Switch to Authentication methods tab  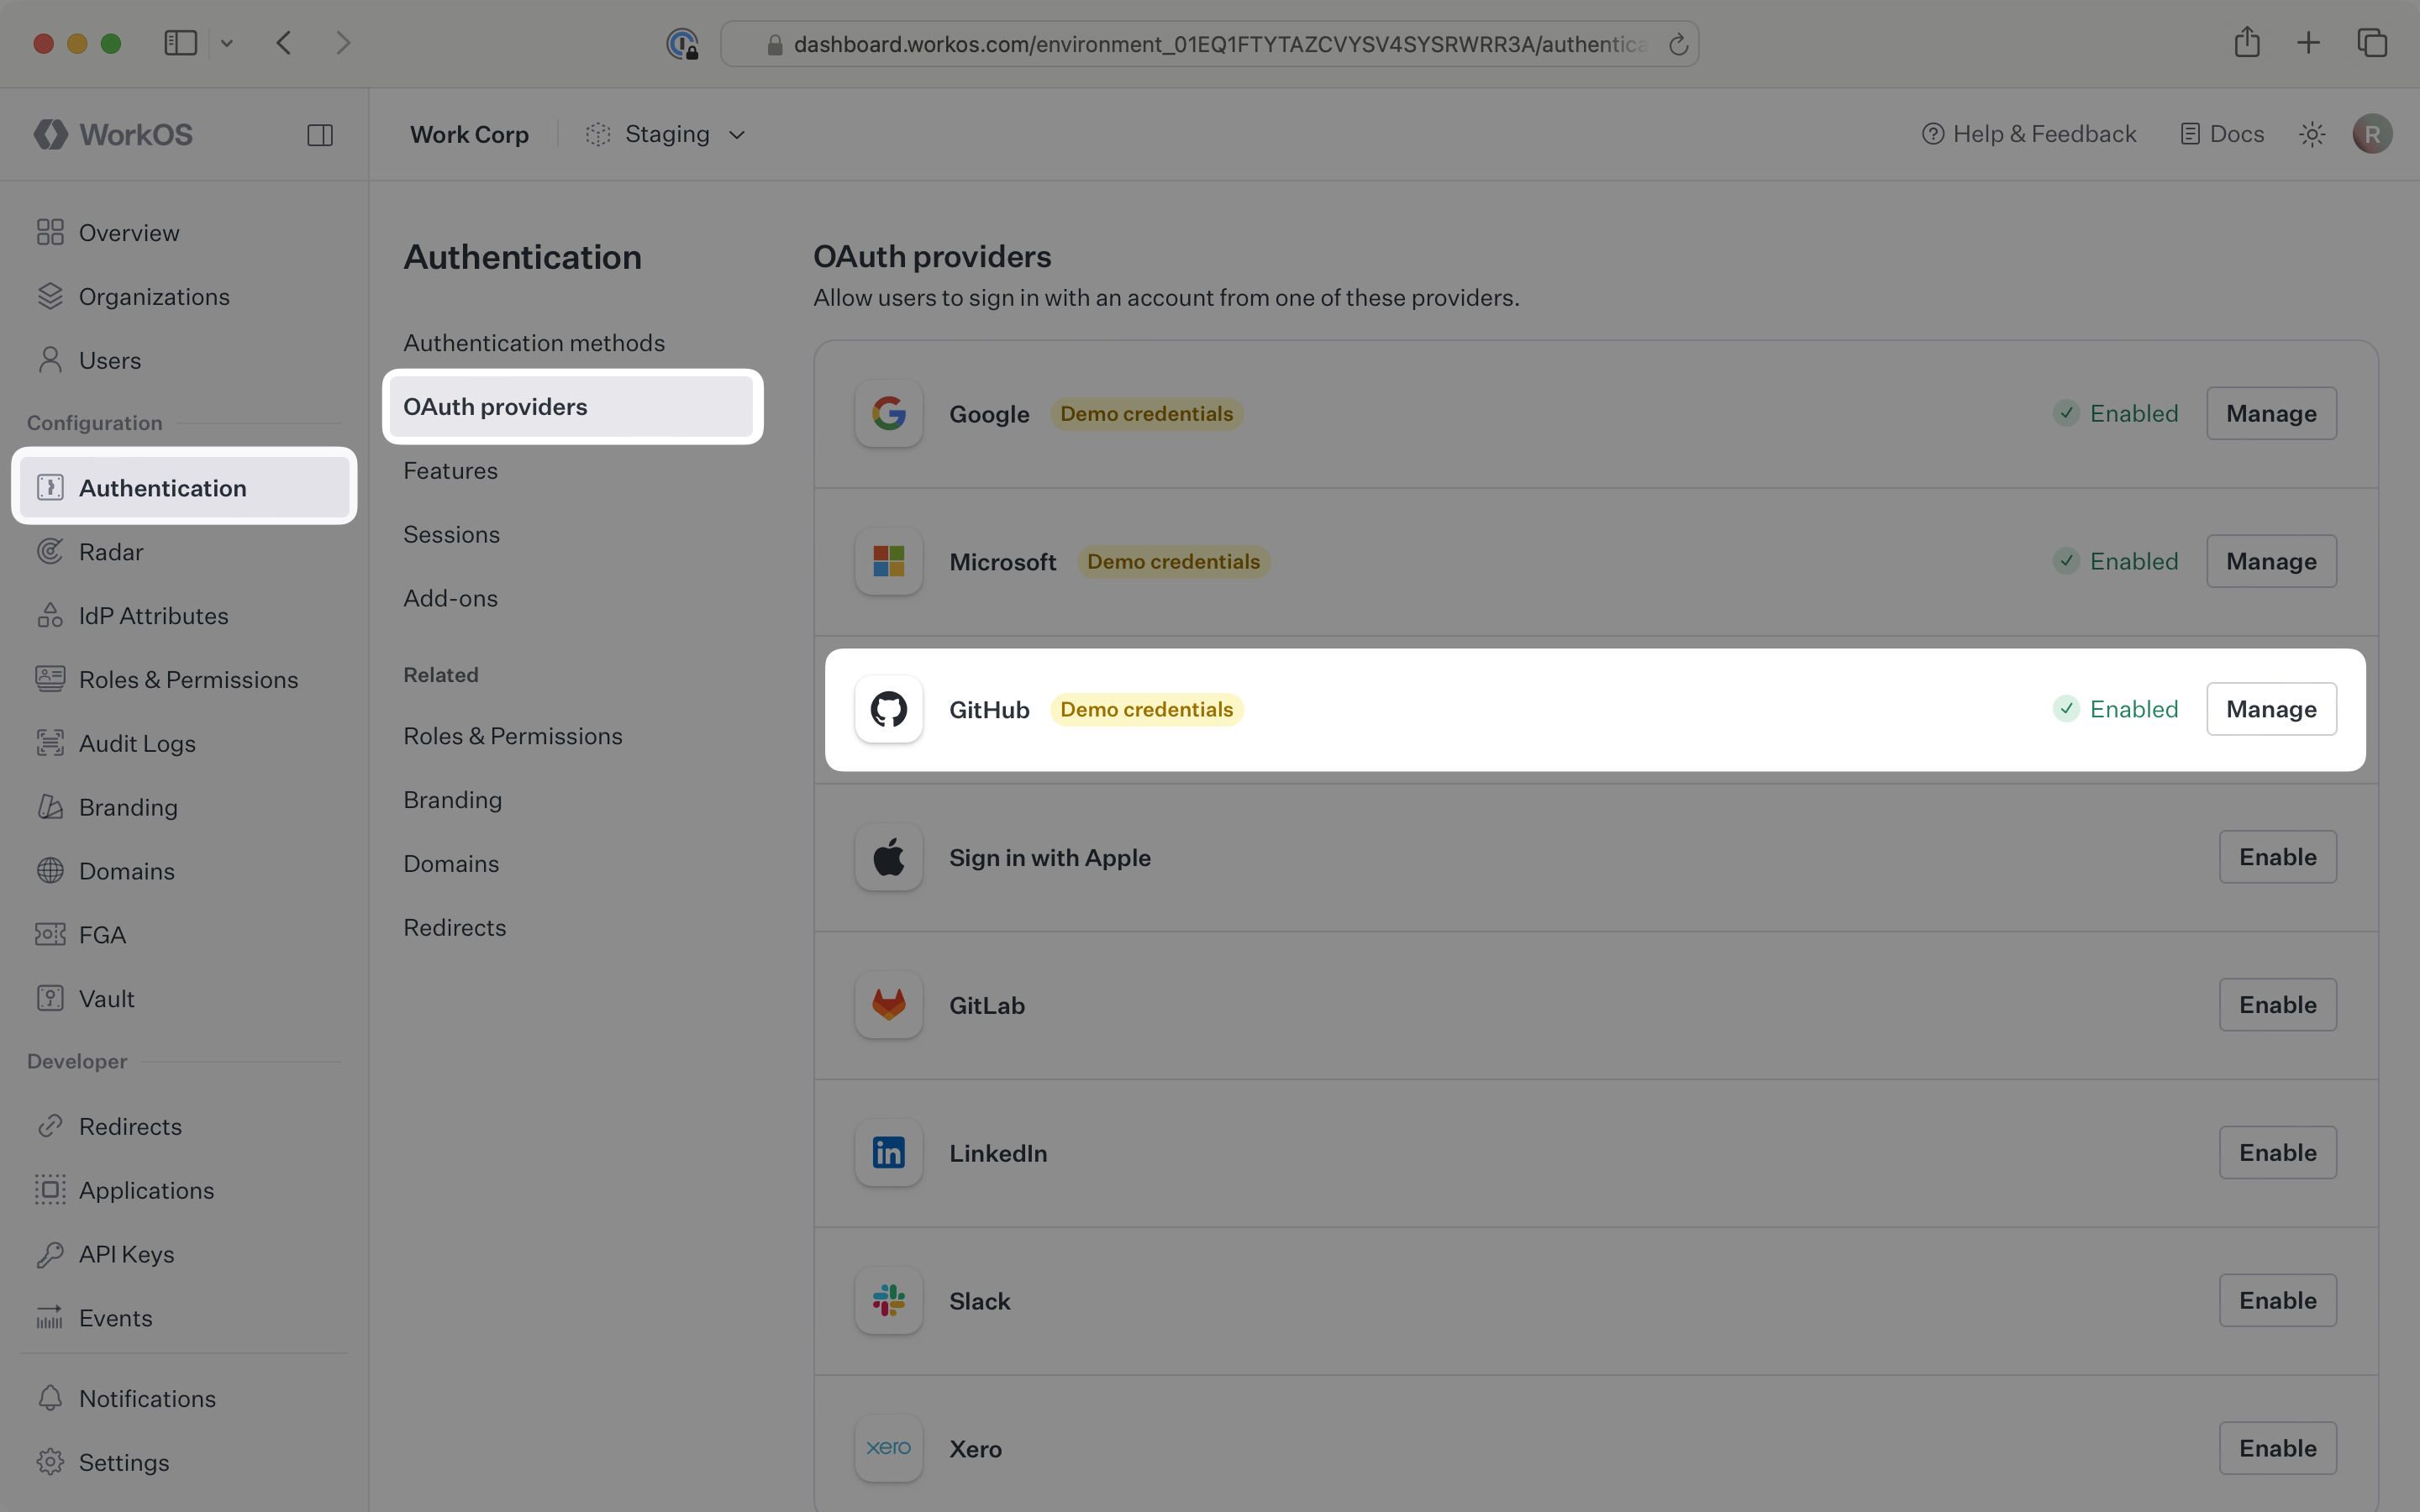(x=534, y=342)
